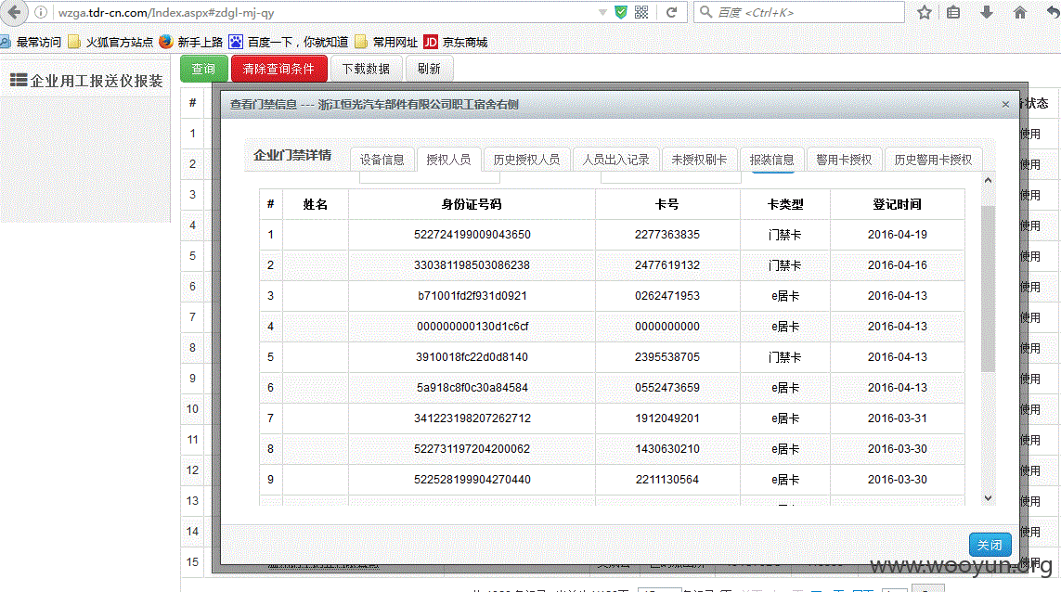Click the red 清除查询条件 button
The image size is (1061, 592).
click(278, 69)
